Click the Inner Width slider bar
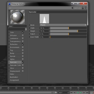 click(68, 37)
